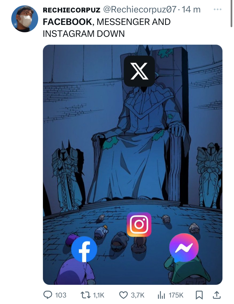234x304 pixels.
Task: Tap the repost arrows icon
Action: pos(85,295)
